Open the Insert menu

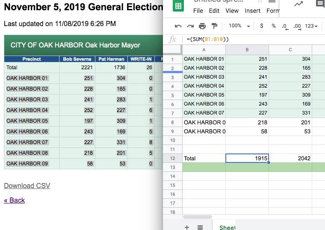[252, 11]
